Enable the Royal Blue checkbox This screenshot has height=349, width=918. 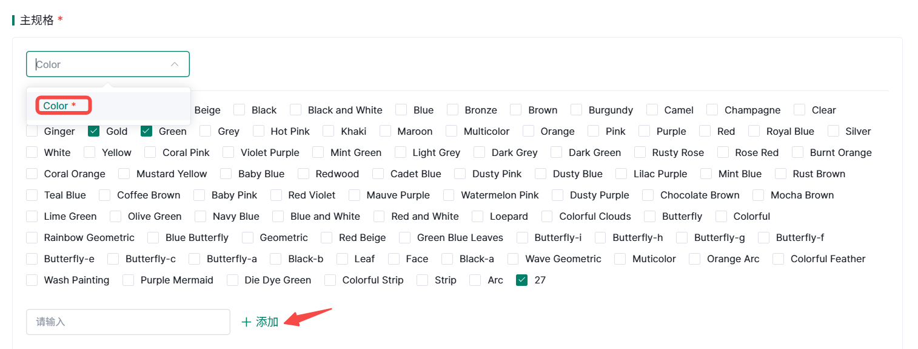pos(754,131)
